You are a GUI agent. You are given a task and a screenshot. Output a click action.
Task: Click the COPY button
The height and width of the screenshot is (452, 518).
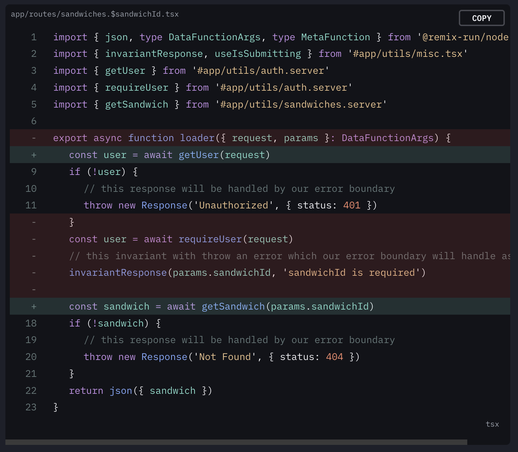481,18
